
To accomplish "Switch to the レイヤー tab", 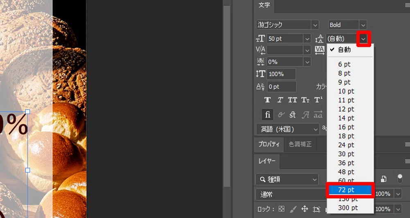I will click(x=267, y=161).
